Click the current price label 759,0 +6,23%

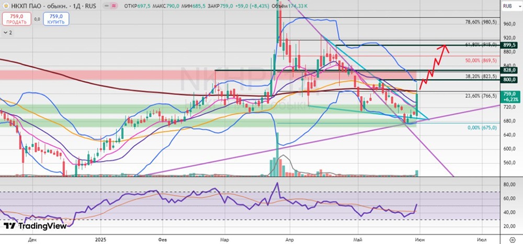[x=510, y=96]
